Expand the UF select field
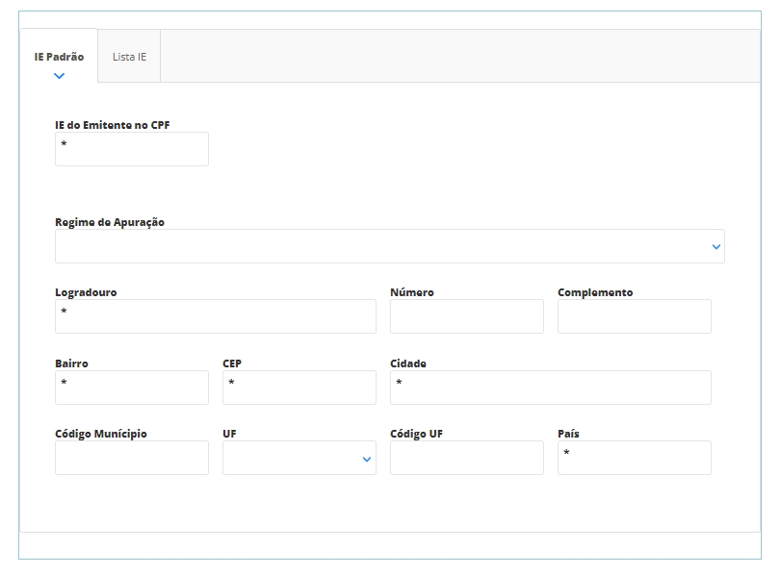Screen dimensions: 781x576 [299, 458]
